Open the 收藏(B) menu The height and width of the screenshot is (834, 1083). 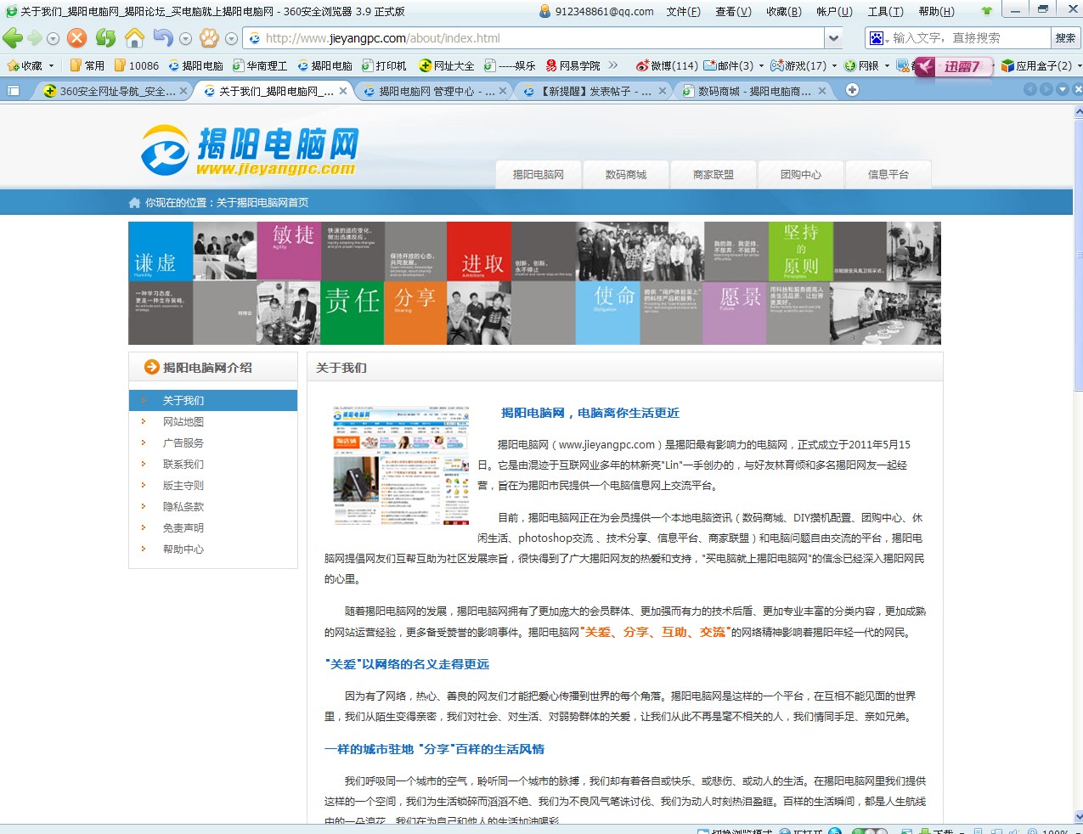click(784, 11)
